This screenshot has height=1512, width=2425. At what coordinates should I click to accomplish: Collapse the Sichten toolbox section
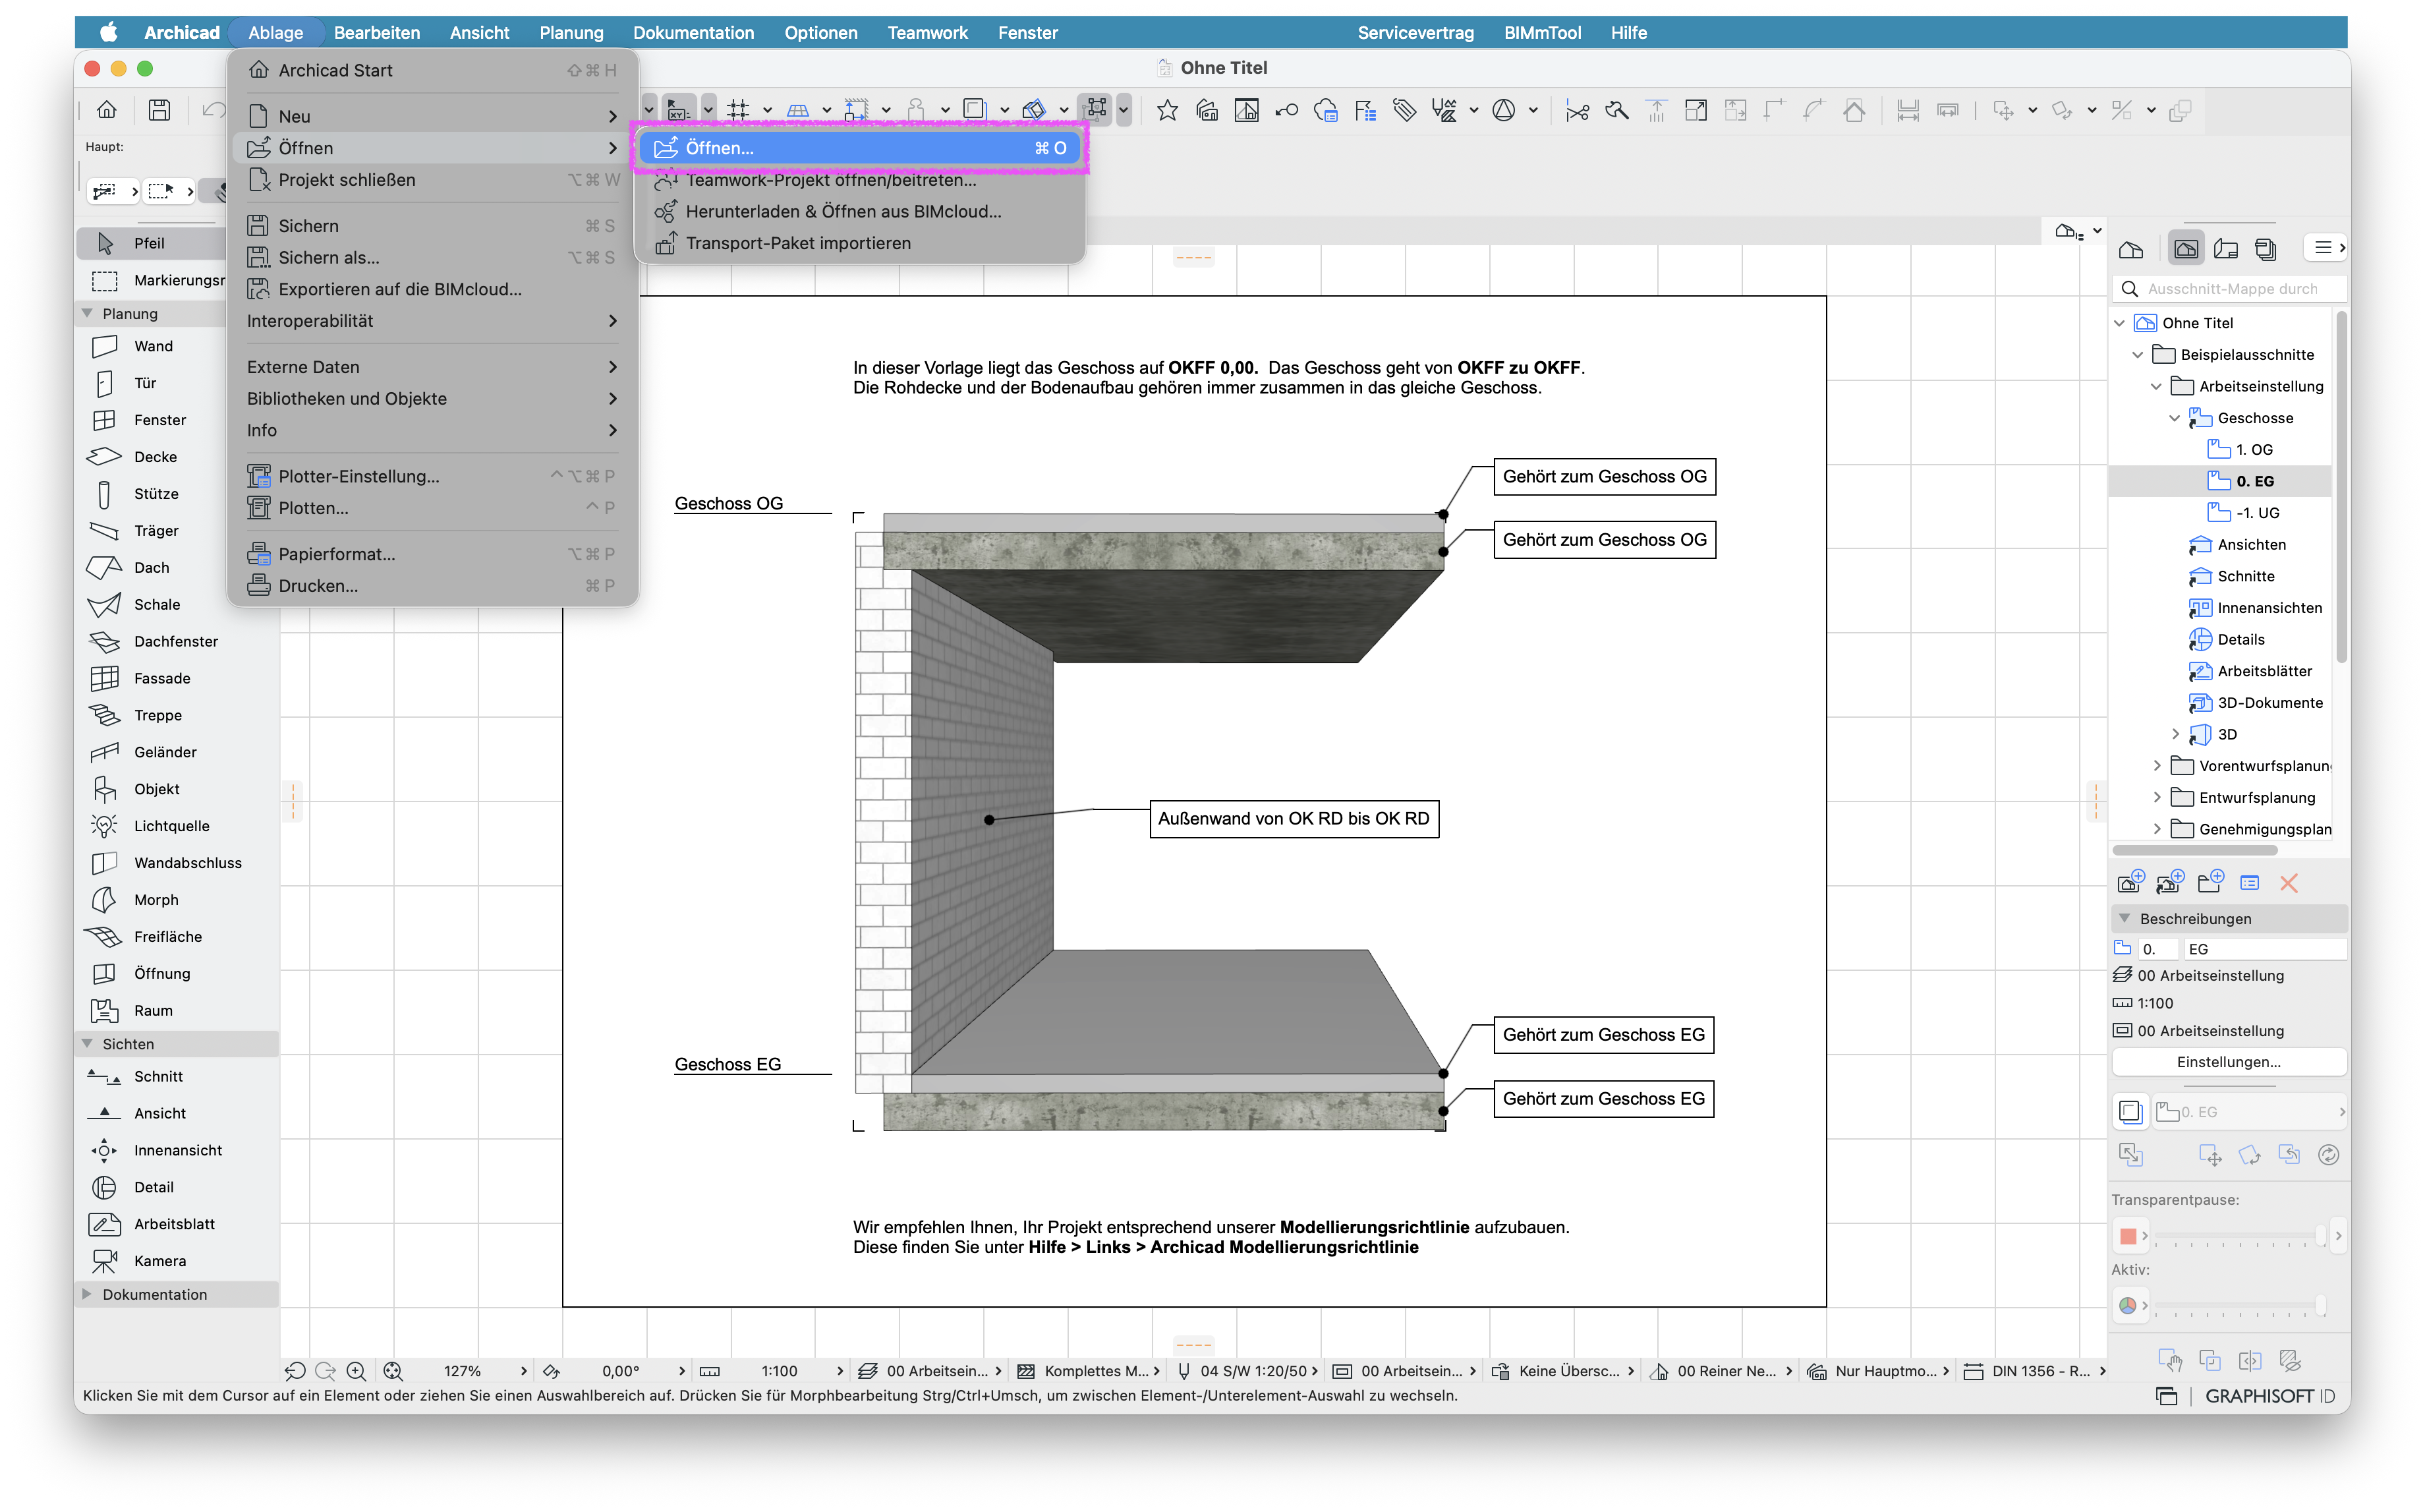87,1044
